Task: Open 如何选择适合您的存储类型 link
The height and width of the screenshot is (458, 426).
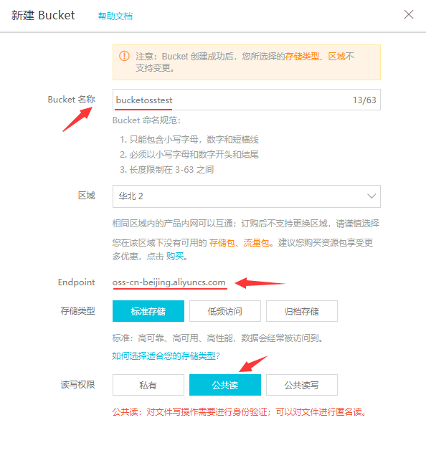Action: (x=166, y=356)
